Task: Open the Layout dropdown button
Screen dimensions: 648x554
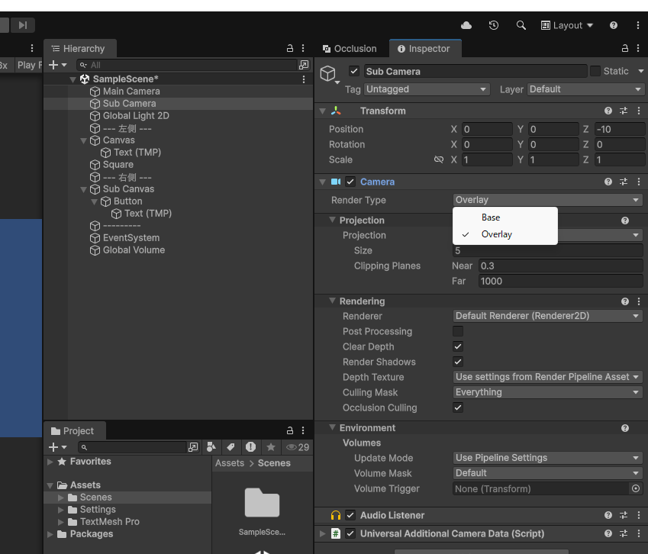Action: [567, 25]
